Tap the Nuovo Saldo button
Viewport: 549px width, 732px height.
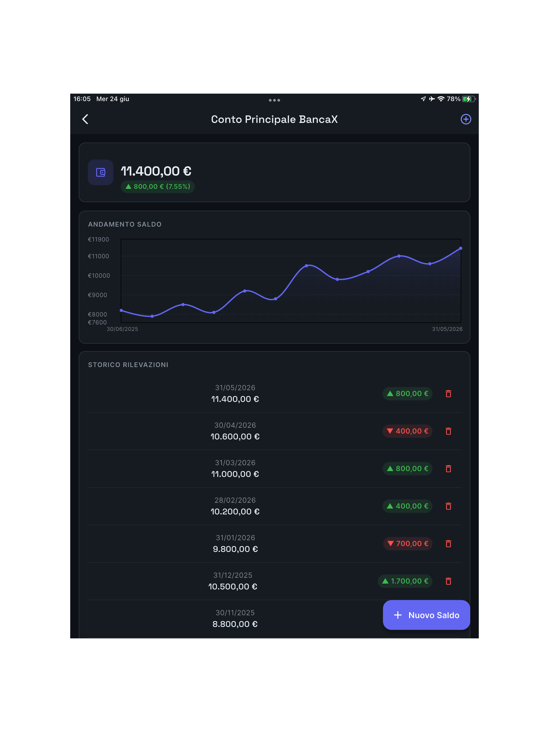pyautogui.click(x=426, y=615)
